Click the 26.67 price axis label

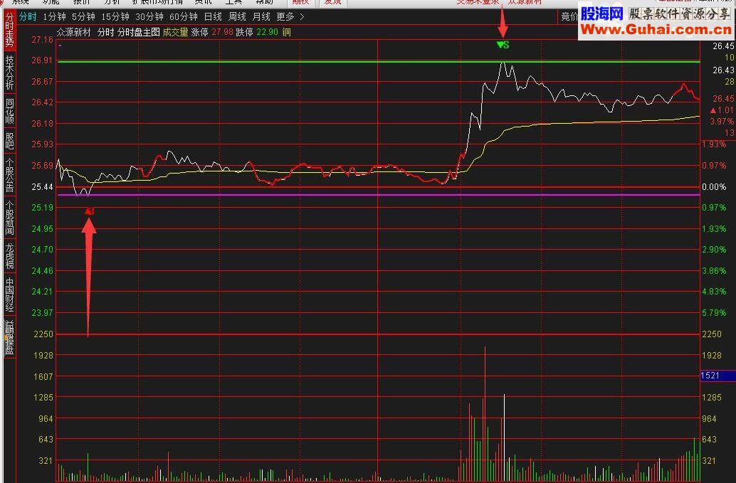[x=42, y=82]
